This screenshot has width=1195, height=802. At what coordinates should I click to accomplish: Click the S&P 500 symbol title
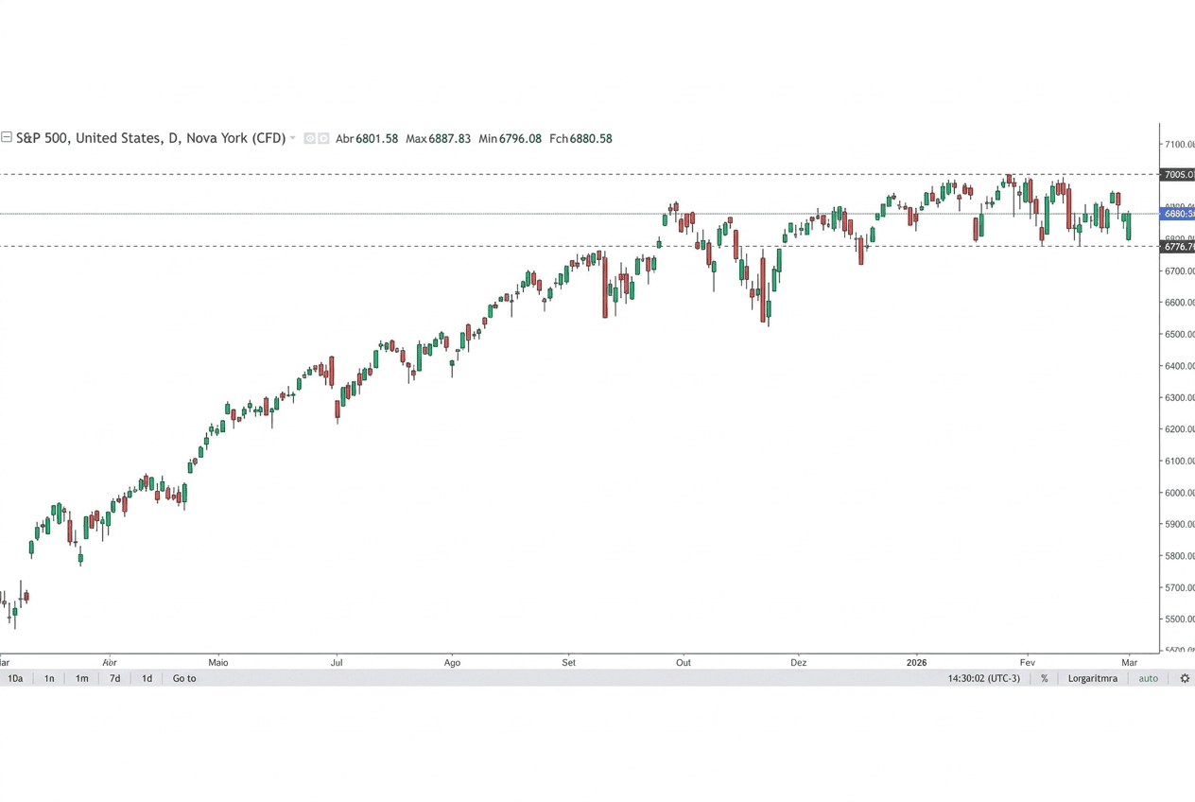150,138
